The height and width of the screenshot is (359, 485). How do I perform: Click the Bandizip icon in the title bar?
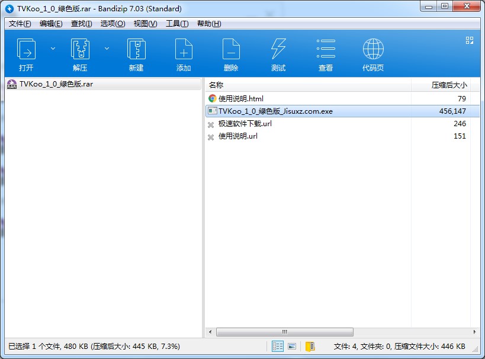coord(9,9)
